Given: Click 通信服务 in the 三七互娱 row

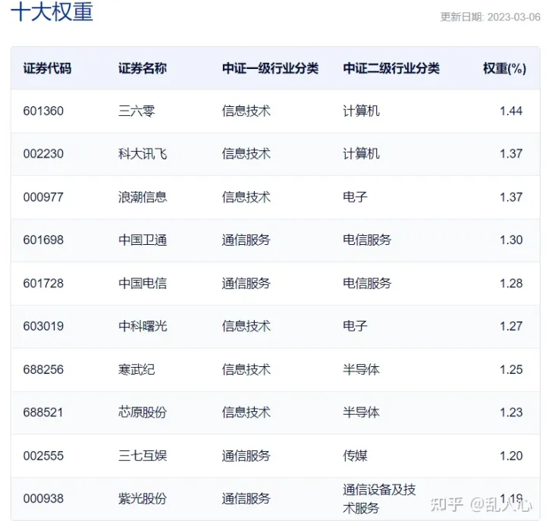Looking at the screenshot, I should click(x=246, y=456).
